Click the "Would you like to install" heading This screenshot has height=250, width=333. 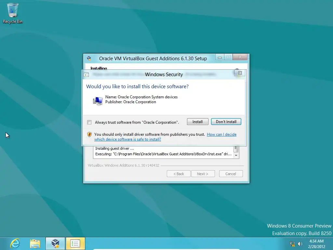point(138,87)
